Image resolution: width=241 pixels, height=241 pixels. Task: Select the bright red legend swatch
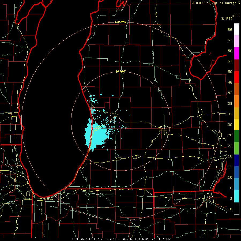[x=236, y=77]
